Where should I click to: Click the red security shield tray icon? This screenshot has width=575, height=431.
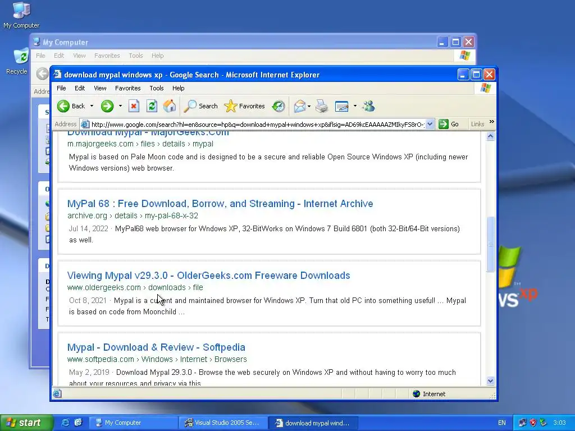point(533,423)
